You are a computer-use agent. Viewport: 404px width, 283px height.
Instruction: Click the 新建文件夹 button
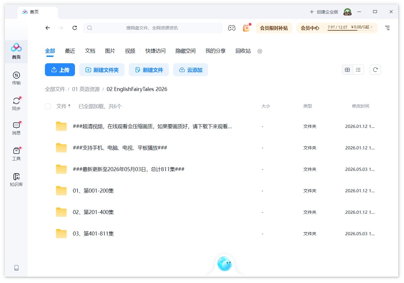(x=102, y=70)
